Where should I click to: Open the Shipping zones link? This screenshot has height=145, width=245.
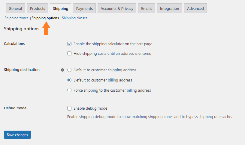17,18
